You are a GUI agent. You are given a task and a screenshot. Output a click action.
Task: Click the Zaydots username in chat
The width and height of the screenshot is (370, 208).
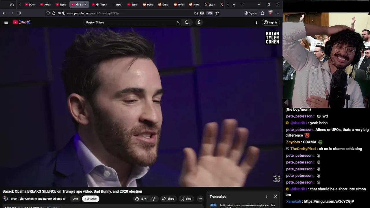[x=293, y=142]
